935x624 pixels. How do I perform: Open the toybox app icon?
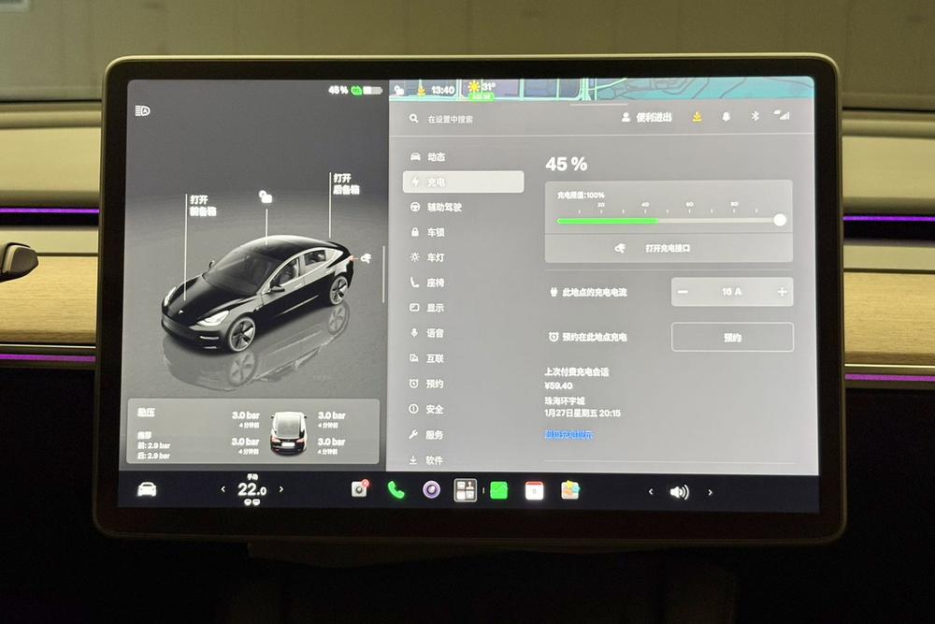570,491
